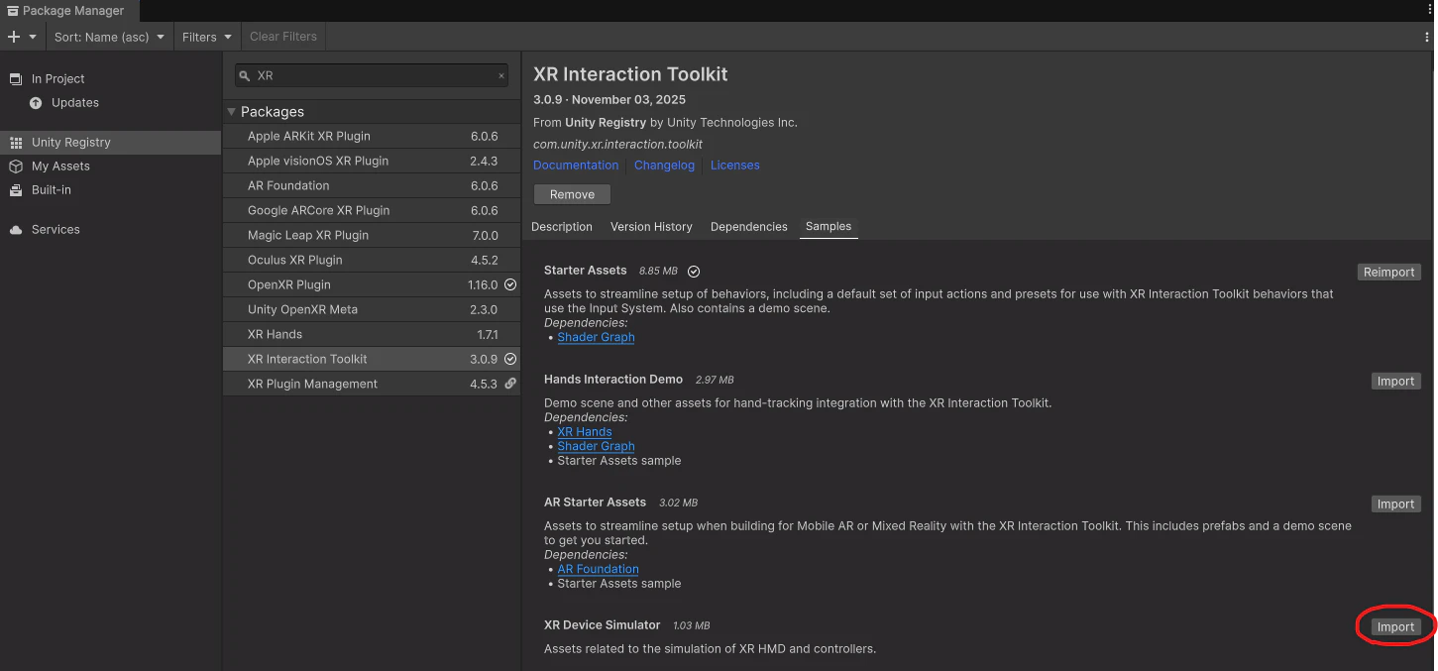The image size is (1438, 671).
Task: Open the Changelog link
Action: (664, 166)
